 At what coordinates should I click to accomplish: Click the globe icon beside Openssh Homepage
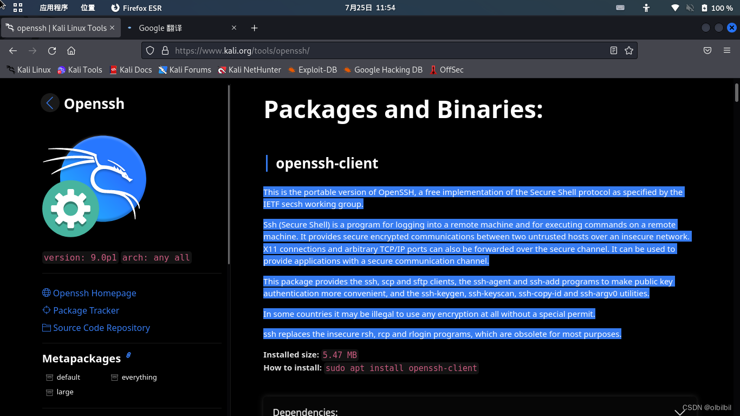47,292
